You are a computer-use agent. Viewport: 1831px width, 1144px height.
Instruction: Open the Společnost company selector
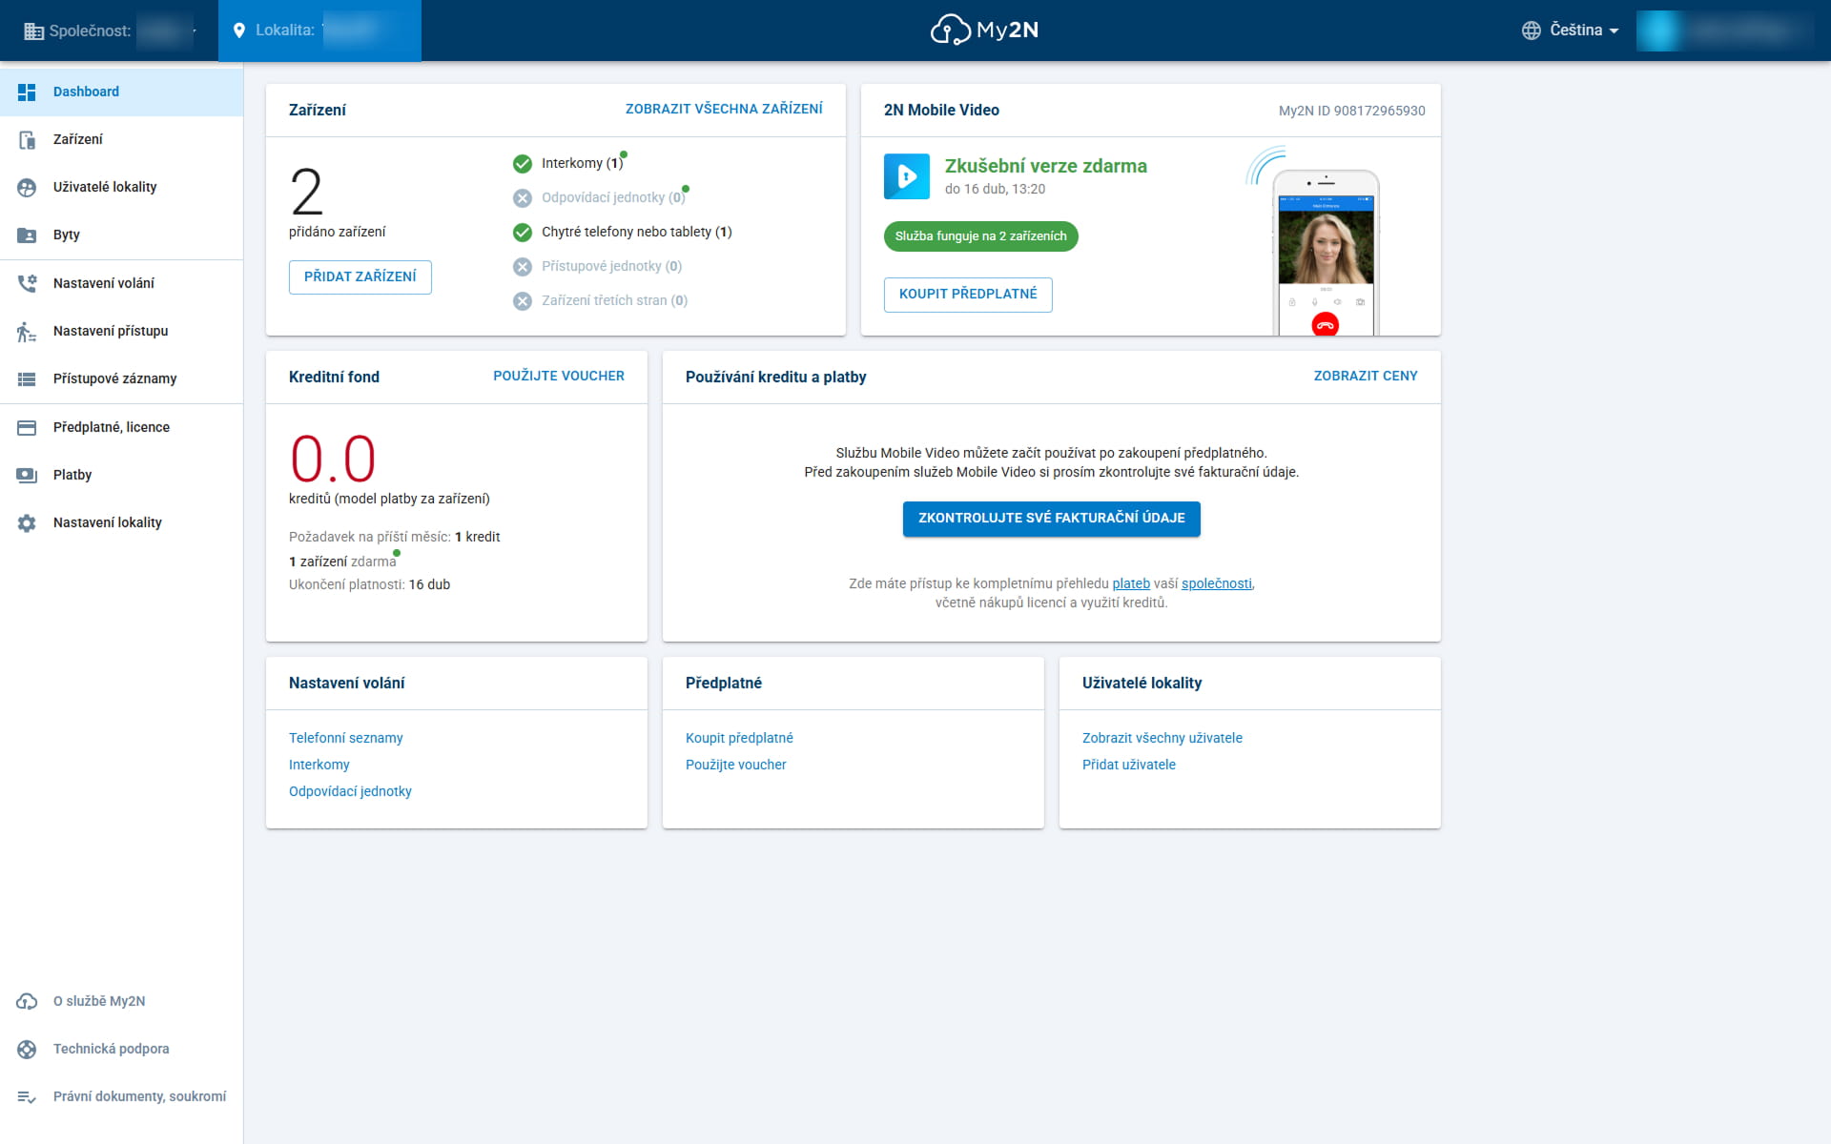109,31
